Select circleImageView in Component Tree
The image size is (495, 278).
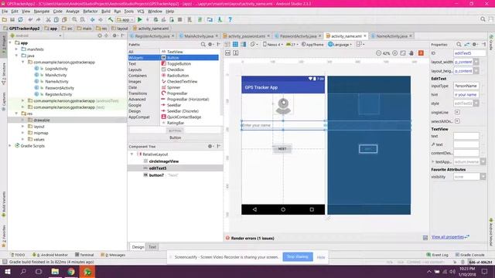pyautogui.click(x=164, y=161)
